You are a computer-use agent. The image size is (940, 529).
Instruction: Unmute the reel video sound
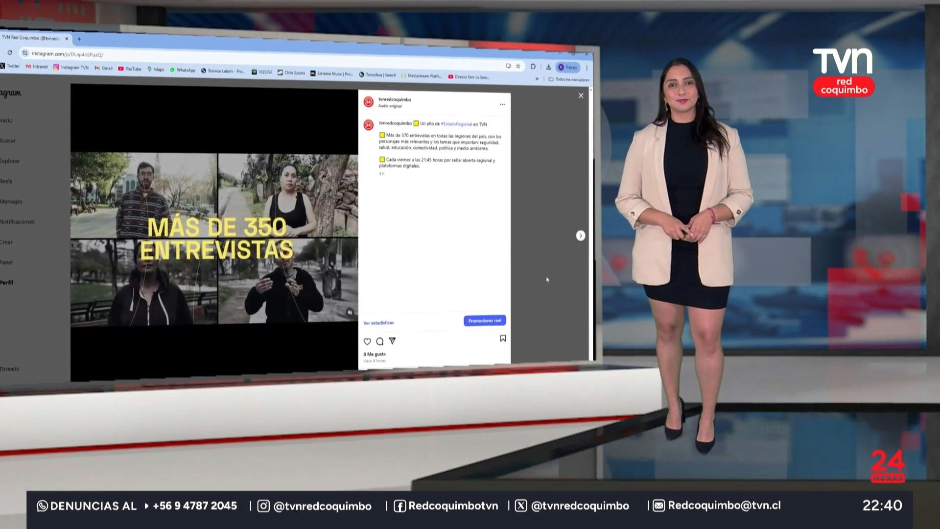(350, 313)
